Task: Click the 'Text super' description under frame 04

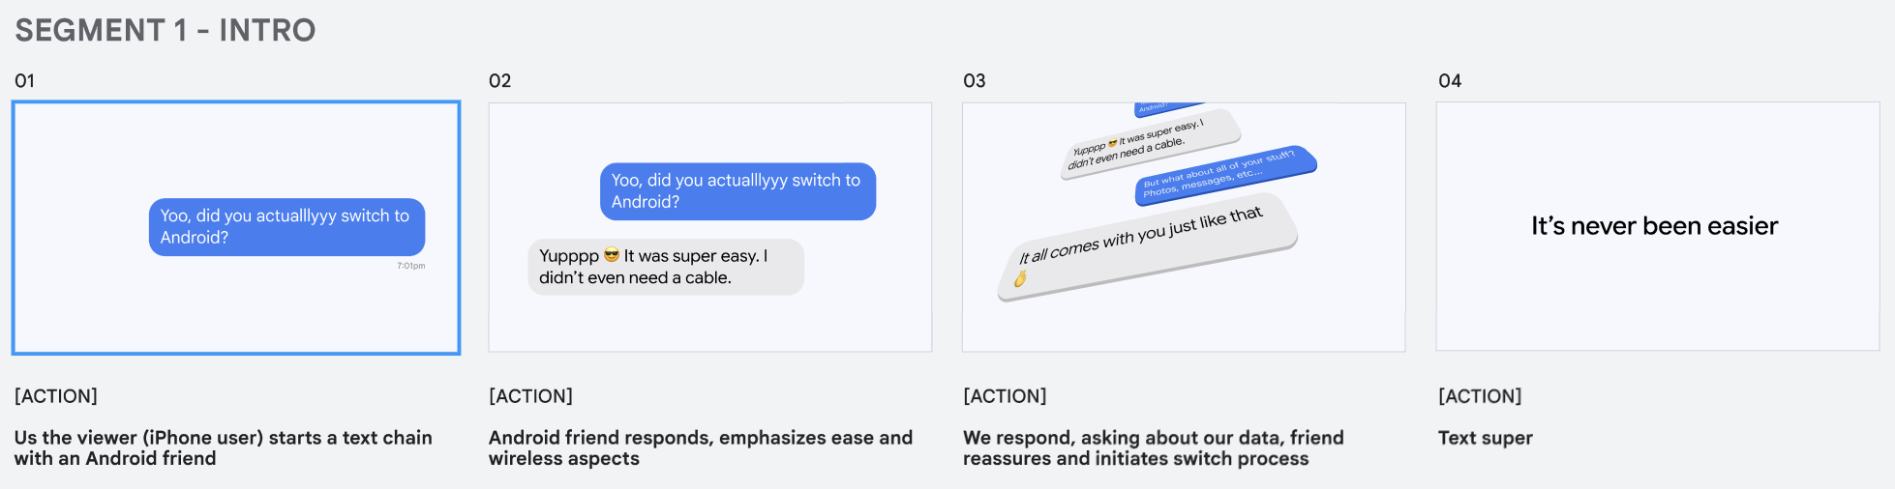Action: (1485, 438)
